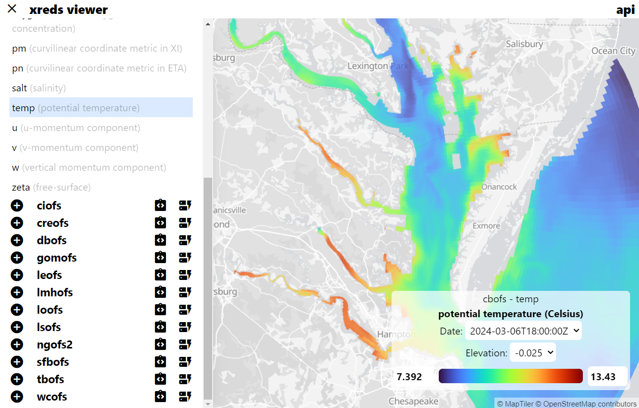Expand the lmhofs dataset with plus icon
Screen dimensions: 639x408
[x=17, y=292]
